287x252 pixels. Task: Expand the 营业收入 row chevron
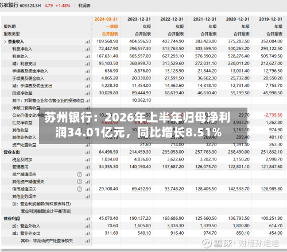pos(5,41)
